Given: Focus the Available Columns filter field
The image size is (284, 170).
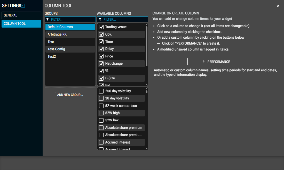Looking at the screenshot, I should [x=123, y=19].
